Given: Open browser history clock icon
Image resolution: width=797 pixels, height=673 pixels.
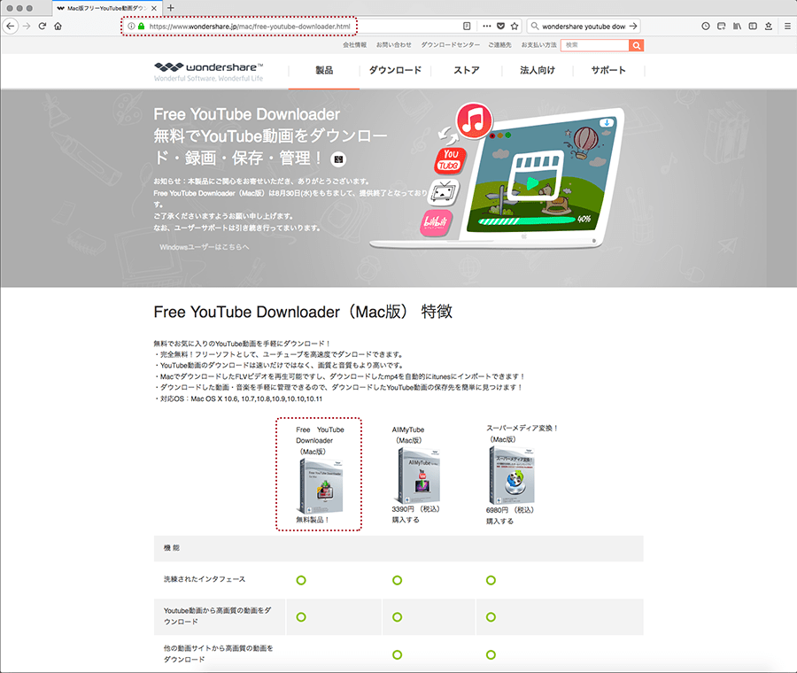Looking at the screenshot, I should tap(706, 26).
